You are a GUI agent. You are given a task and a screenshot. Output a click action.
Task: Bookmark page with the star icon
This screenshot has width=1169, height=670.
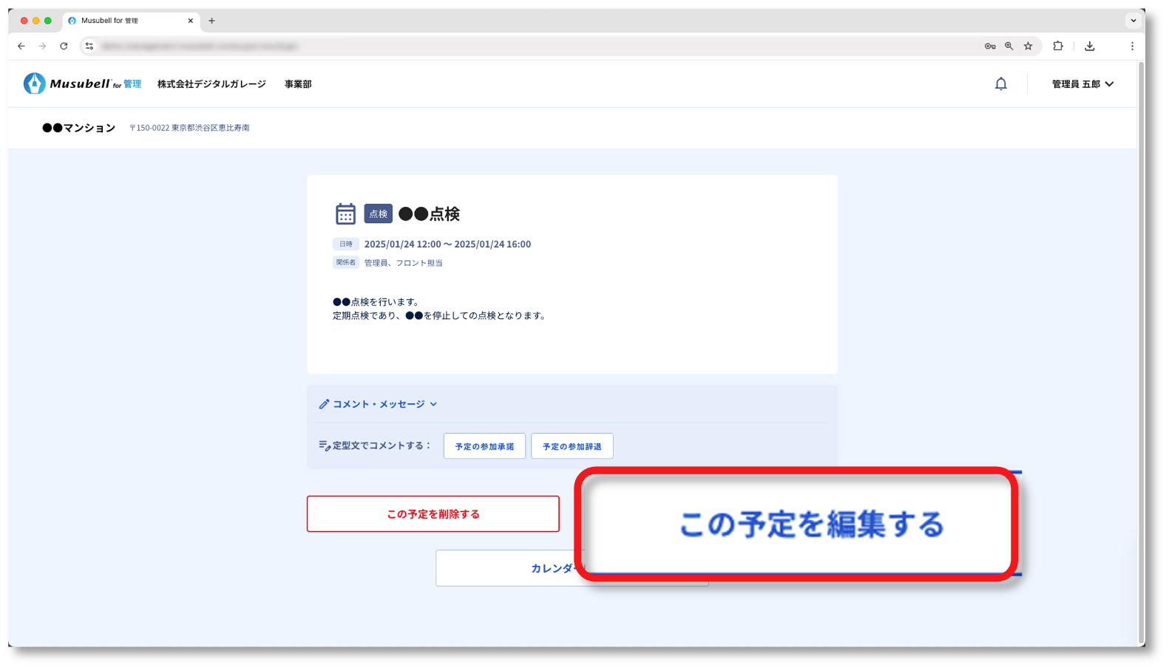coord(1028,46)
